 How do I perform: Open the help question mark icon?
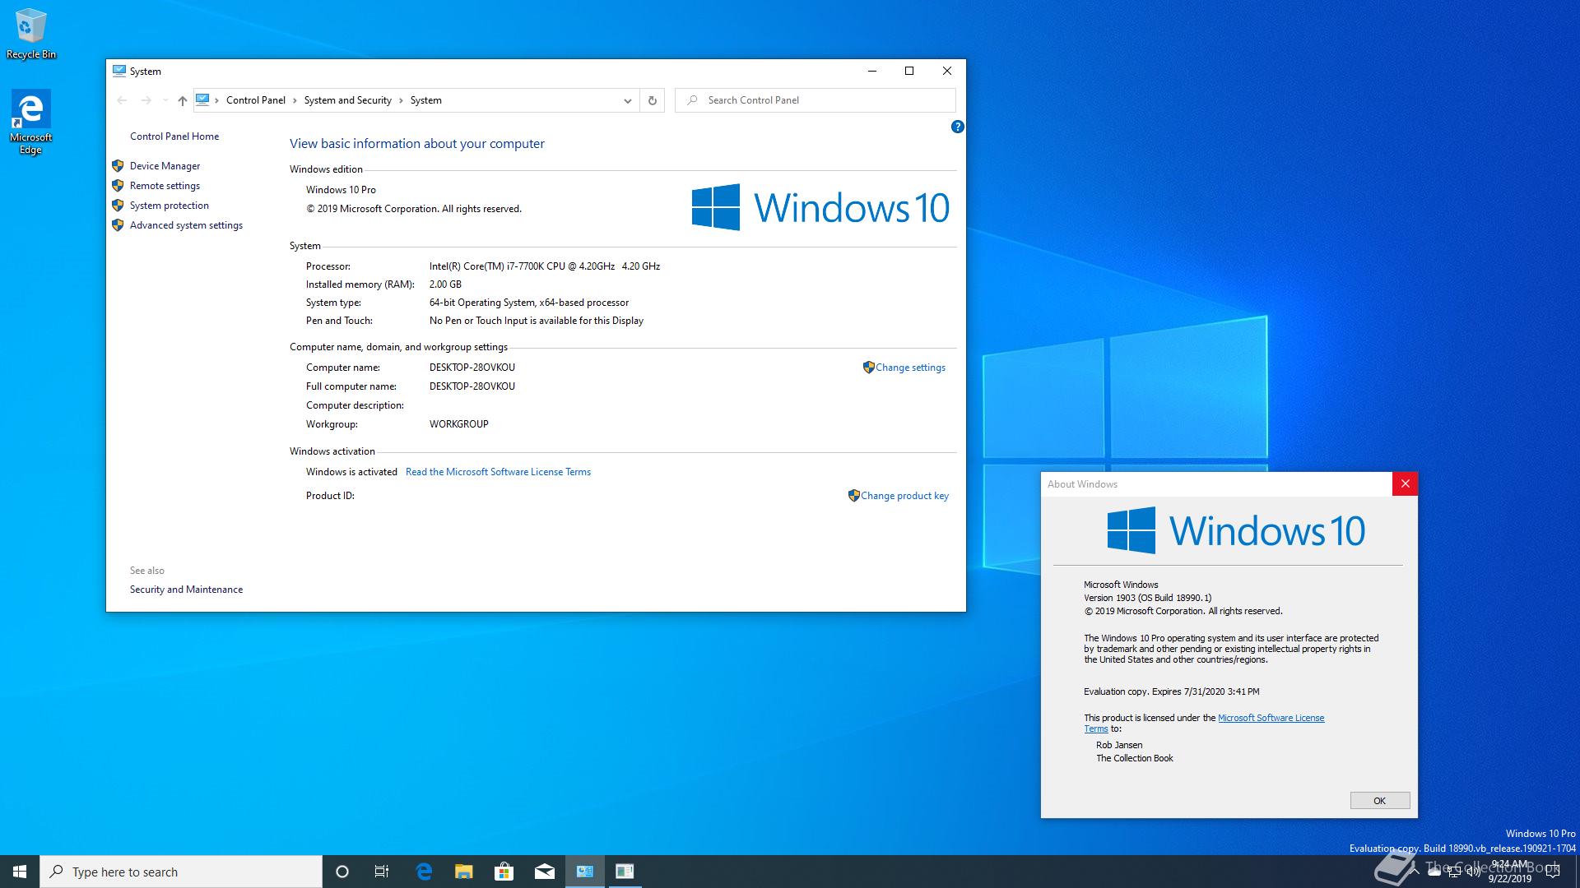pos(957,127)
